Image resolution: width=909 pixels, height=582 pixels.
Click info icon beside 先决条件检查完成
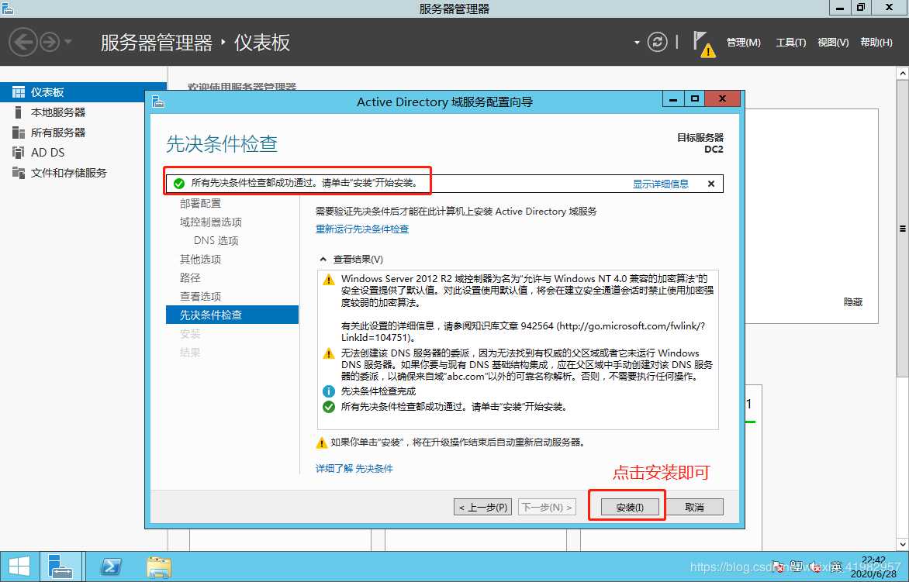tap(329, 391)
